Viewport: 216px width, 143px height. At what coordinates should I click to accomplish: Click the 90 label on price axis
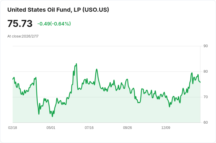pos(205,46)
